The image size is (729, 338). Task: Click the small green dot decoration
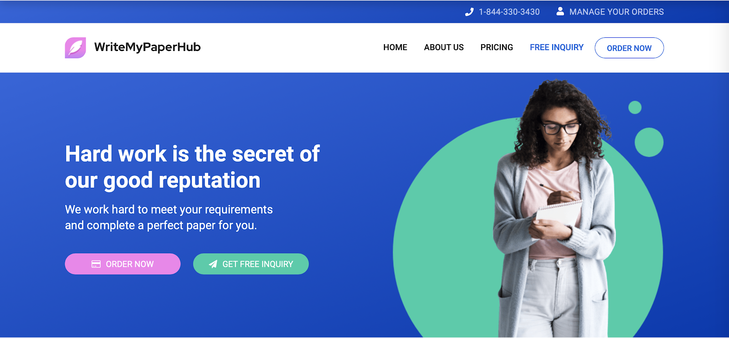coord(635,108)
